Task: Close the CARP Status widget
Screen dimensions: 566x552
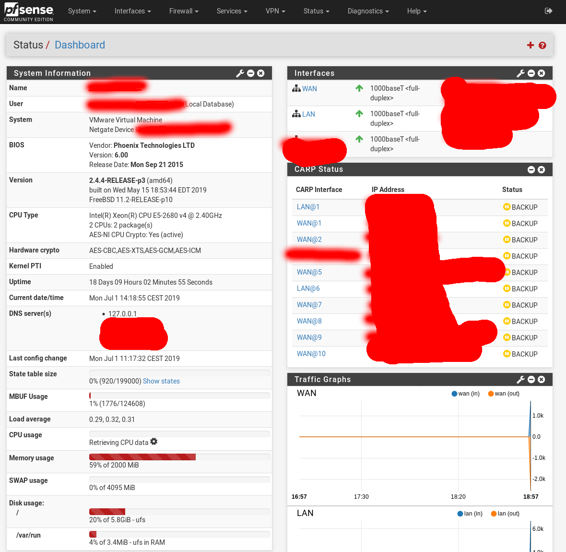Action: point(541,170)
